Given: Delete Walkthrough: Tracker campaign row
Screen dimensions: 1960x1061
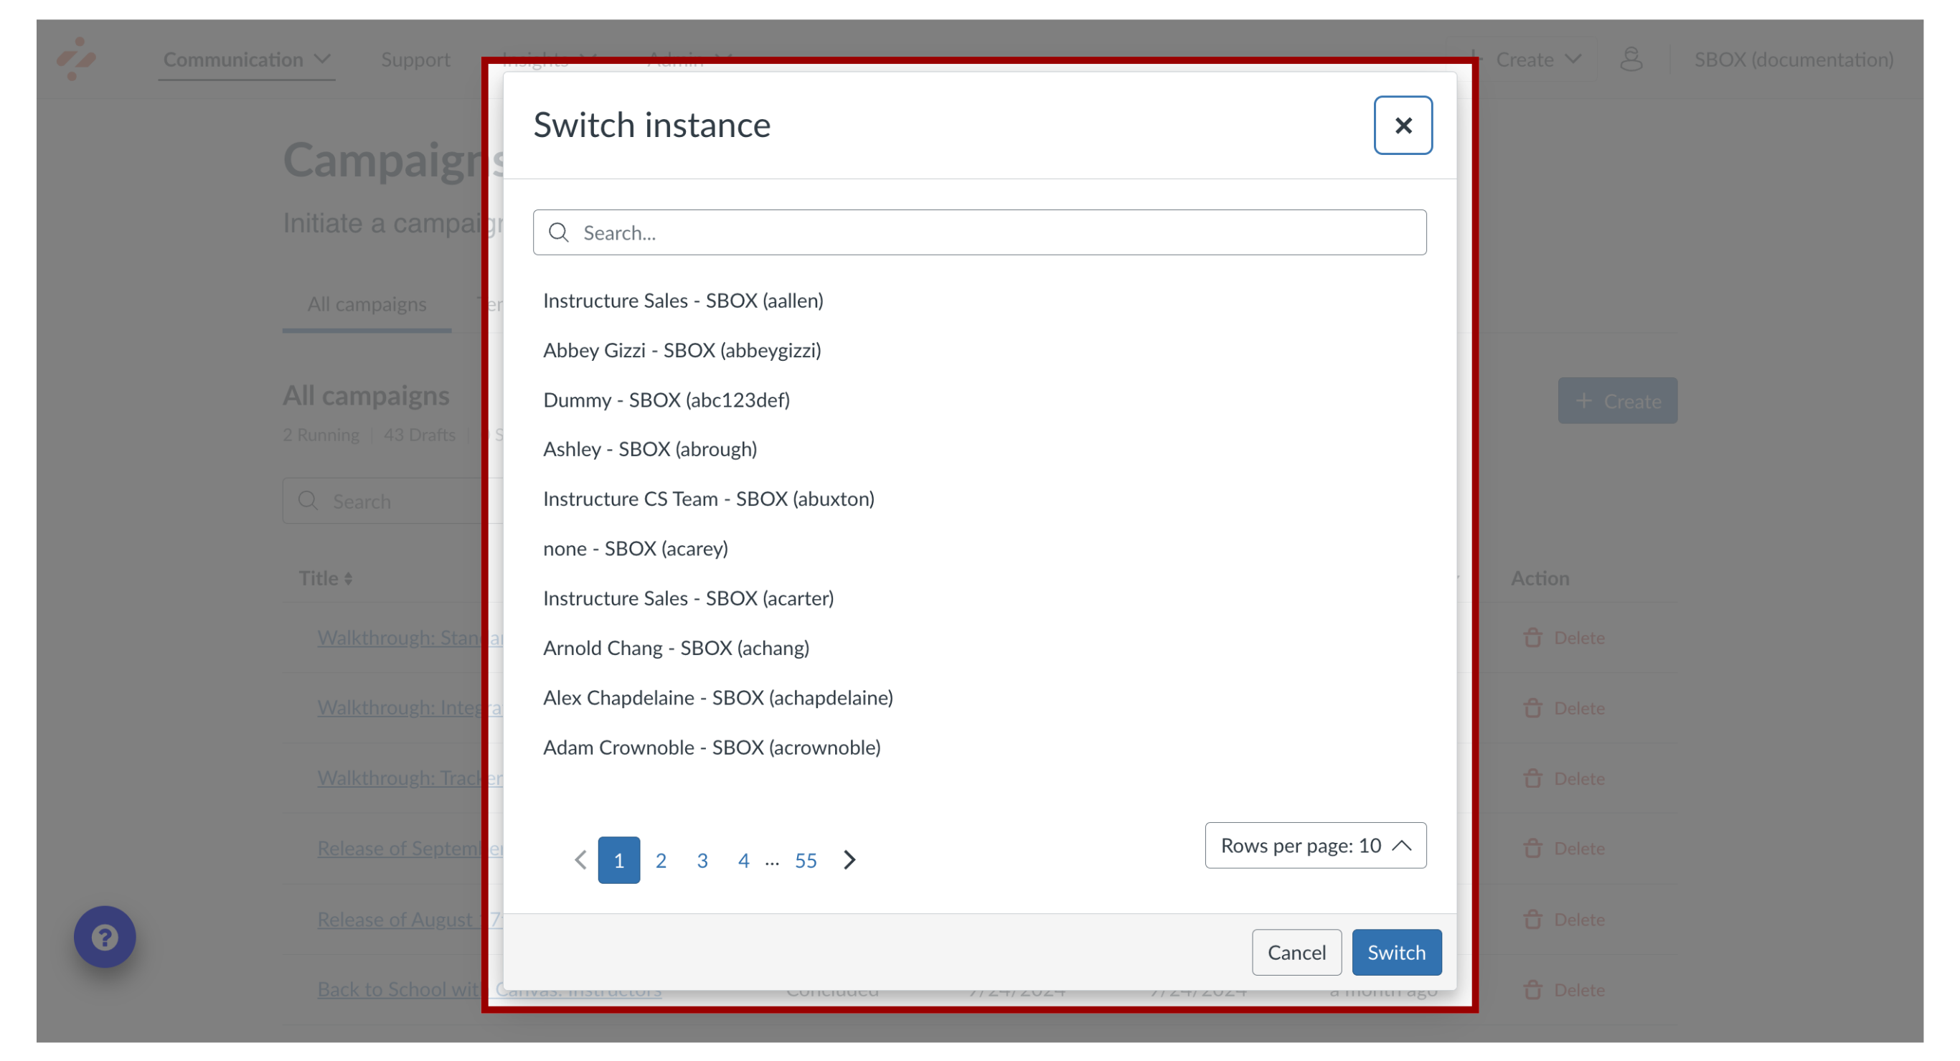Looking at the screenshot, I should coord(1565,779).
